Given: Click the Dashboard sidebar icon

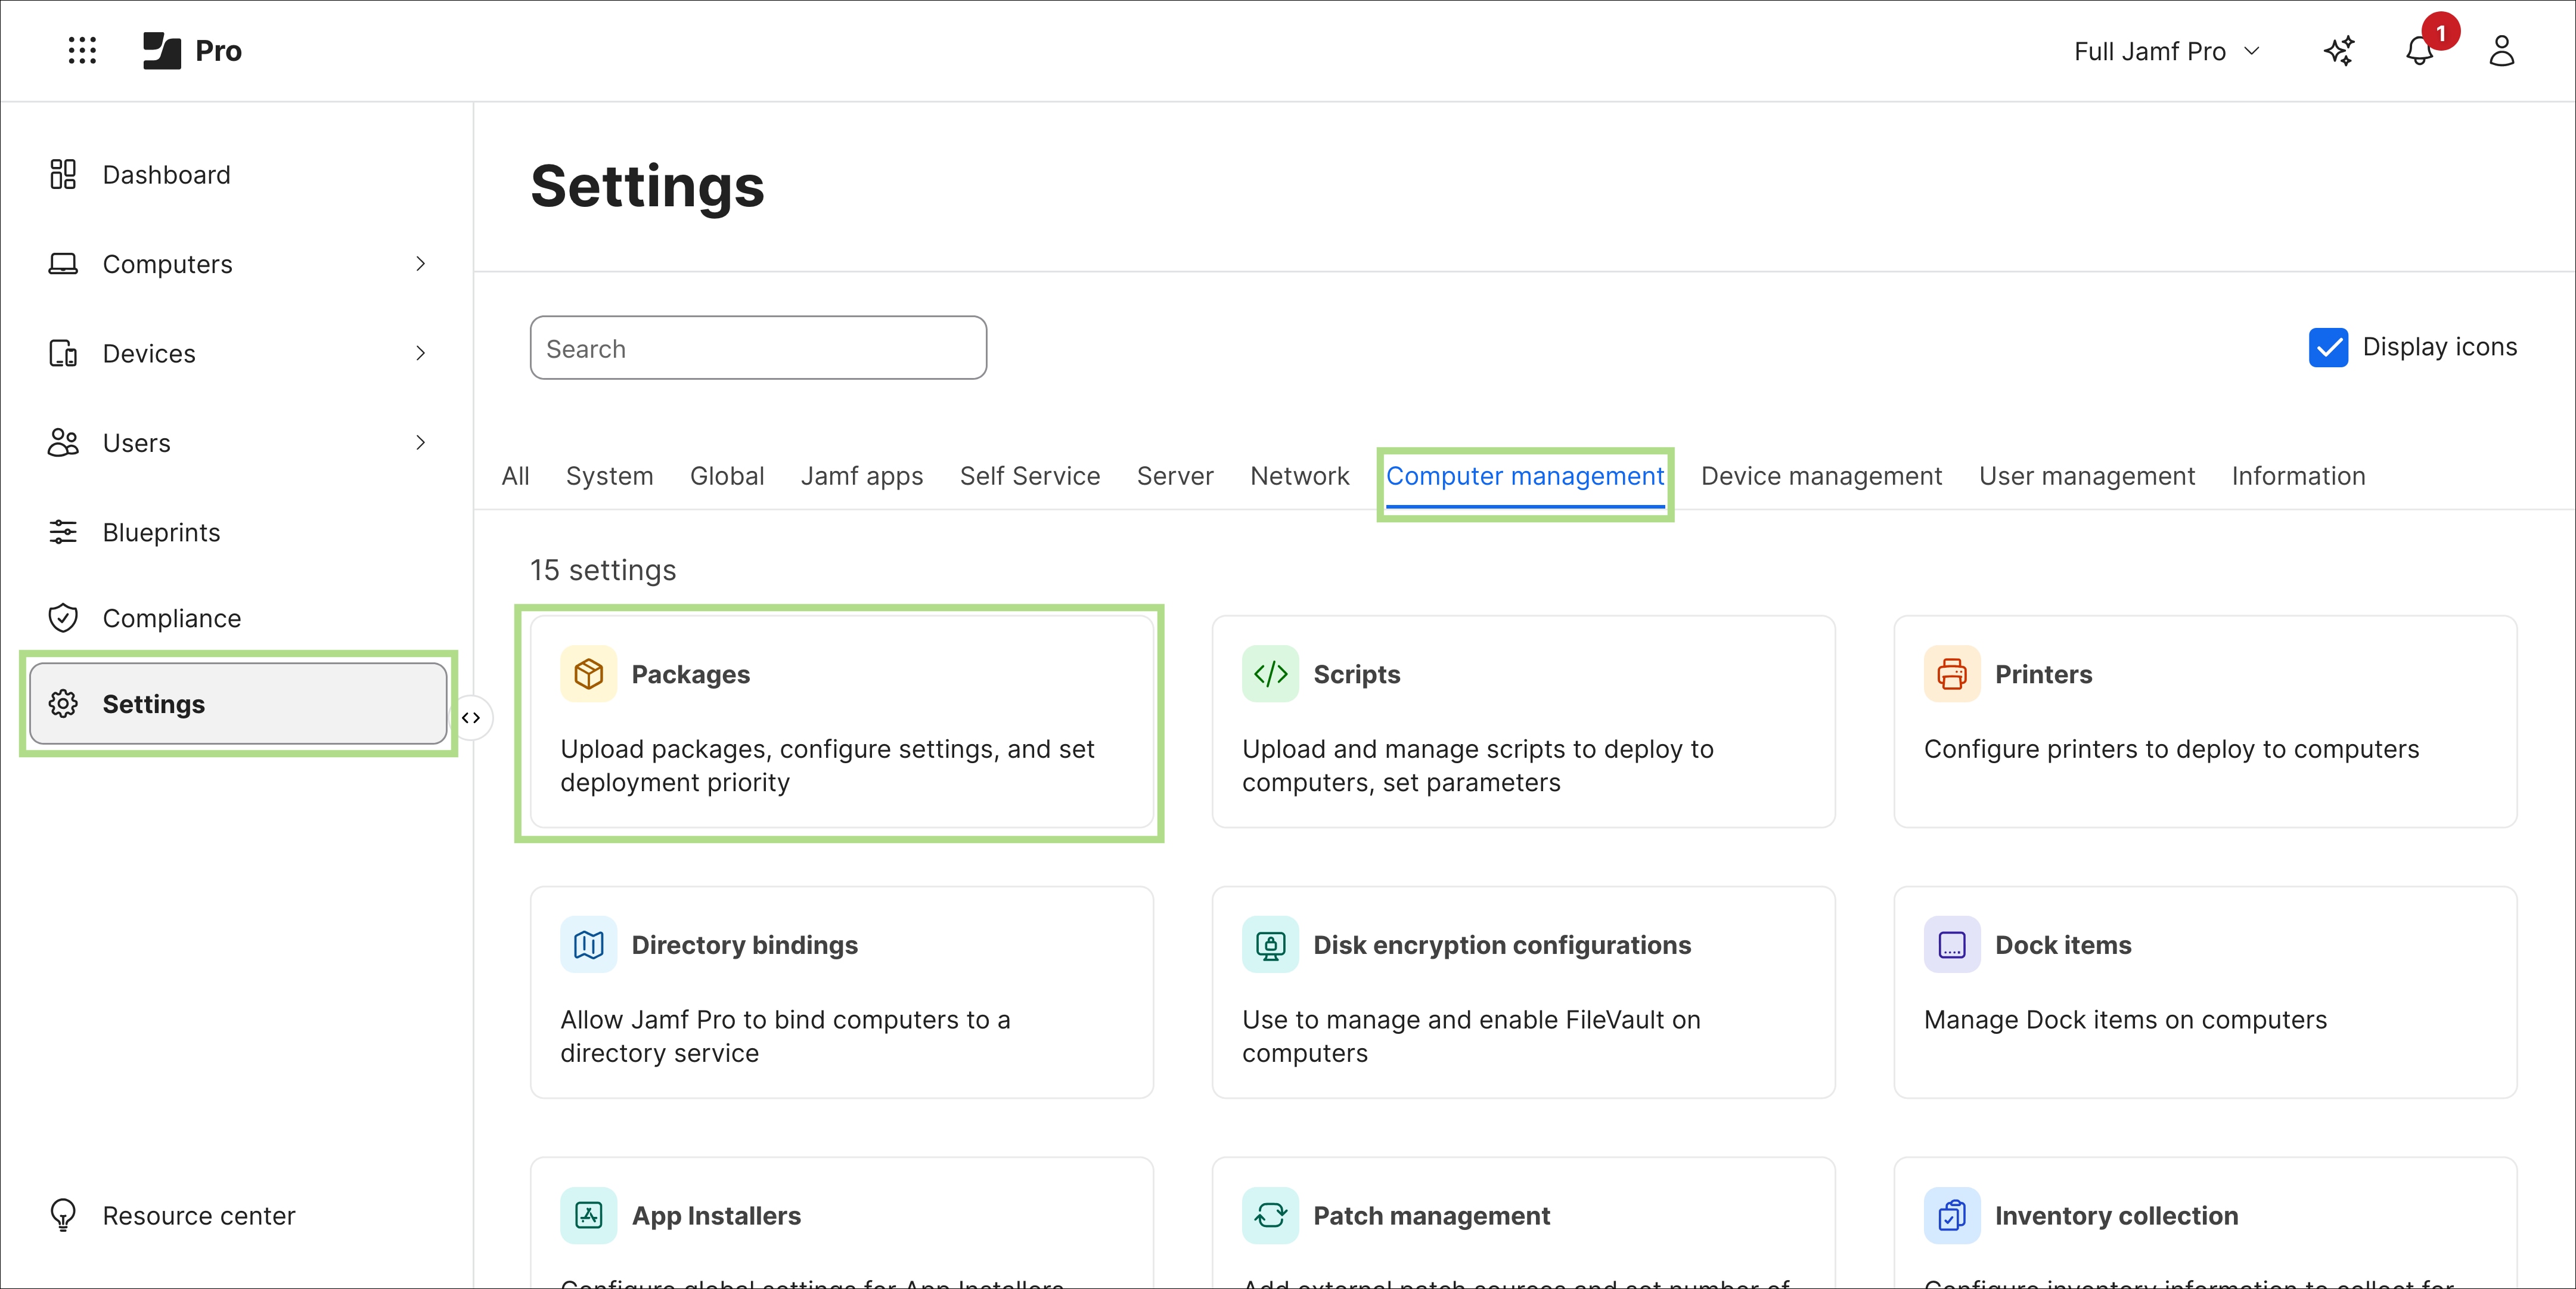Looking at the screenshot, I should click(x=63, y=174).
